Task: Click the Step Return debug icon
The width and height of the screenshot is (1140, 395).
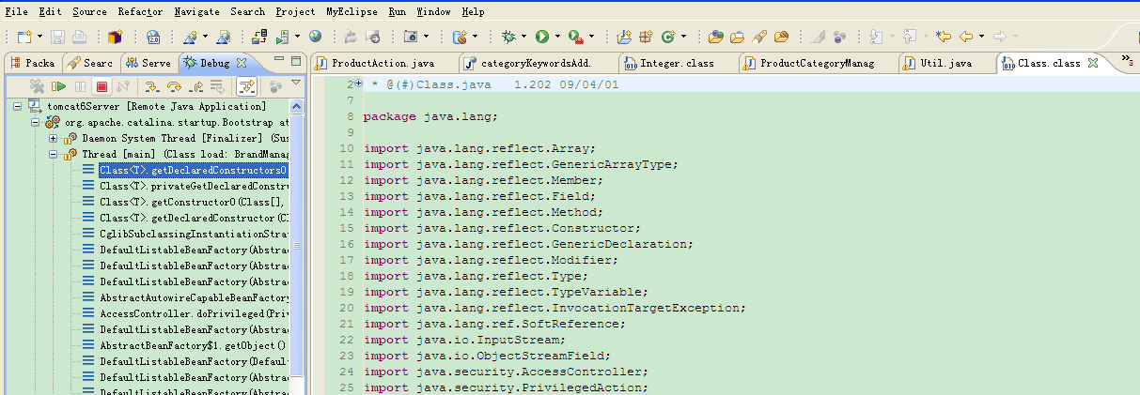Action: coord(196,86)
